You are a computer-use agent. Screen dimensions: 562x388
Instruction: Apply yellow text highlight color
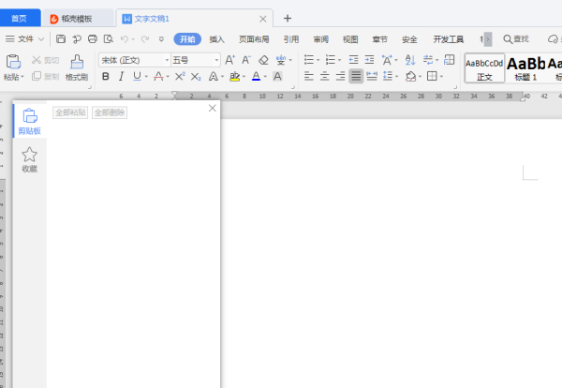click(x=235, y=76)
